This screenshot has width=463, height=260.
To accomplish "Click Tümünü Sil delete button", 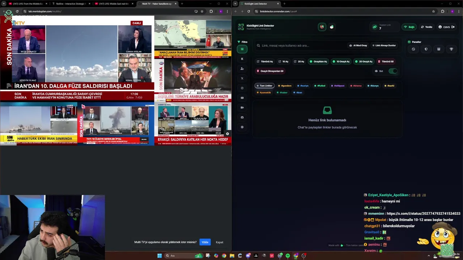I will tap(386, 61).
